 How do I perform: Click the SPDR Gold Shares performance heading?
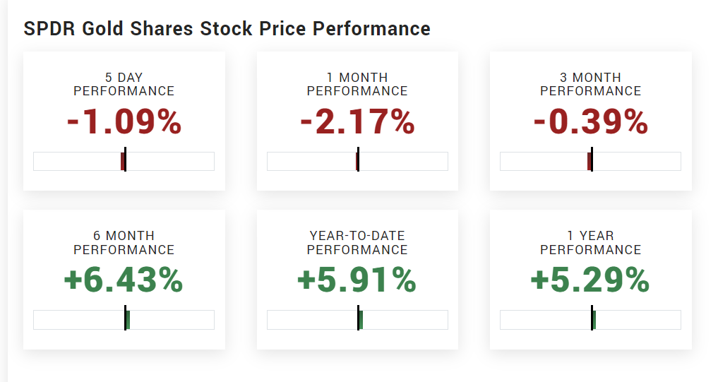tap(227, 29)
